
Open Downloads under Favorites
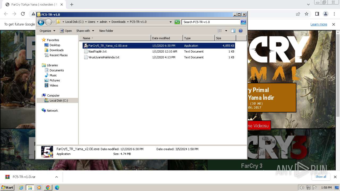tap(57, 50)
